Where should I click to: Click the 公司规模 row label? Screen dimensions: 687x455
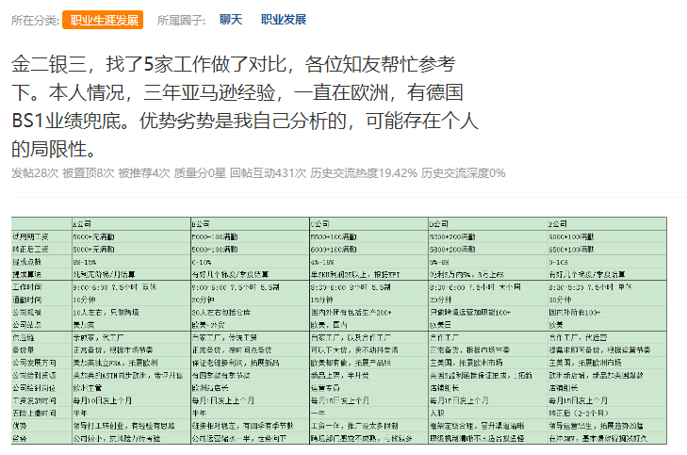[26, 312]
